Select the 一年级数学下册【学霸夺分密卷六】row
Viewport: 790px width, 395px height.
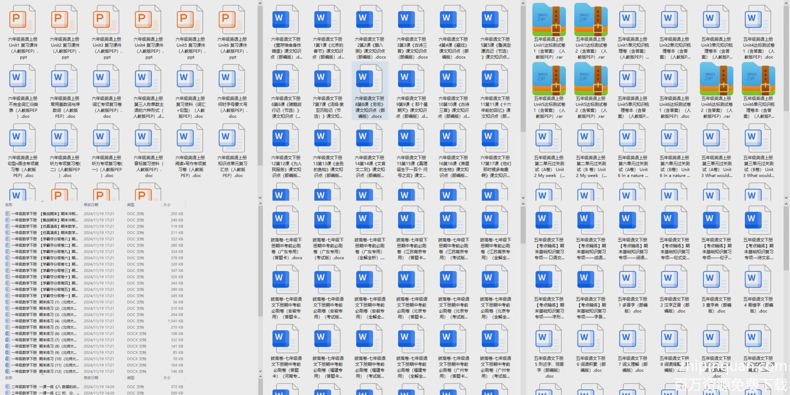point(94,258)
